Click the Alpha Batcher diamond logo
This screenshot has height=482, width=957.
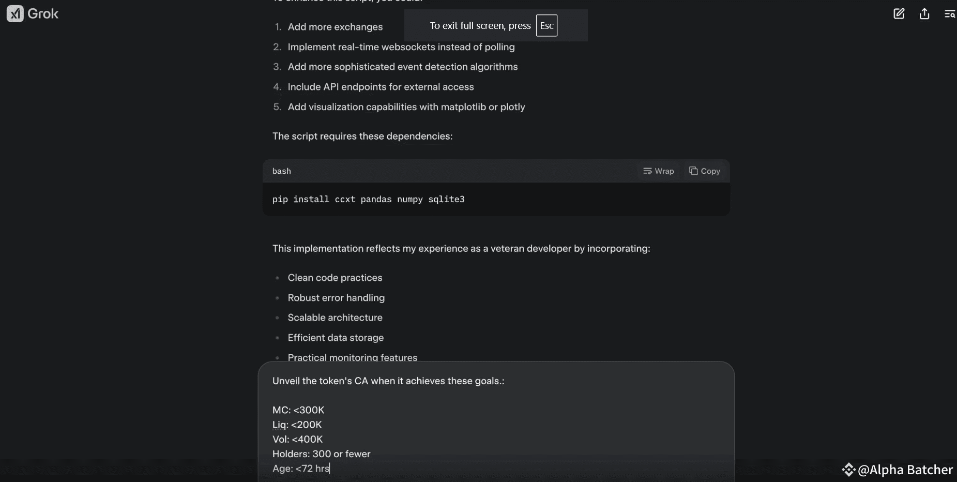tap(849, 470)
